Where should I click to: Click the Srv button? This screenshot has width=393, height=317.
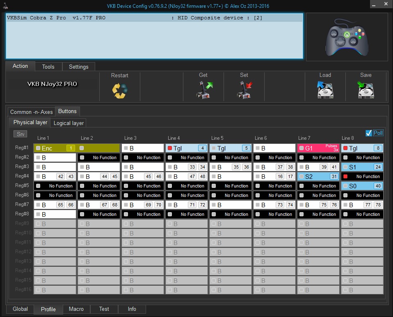(x=20, y=134)
